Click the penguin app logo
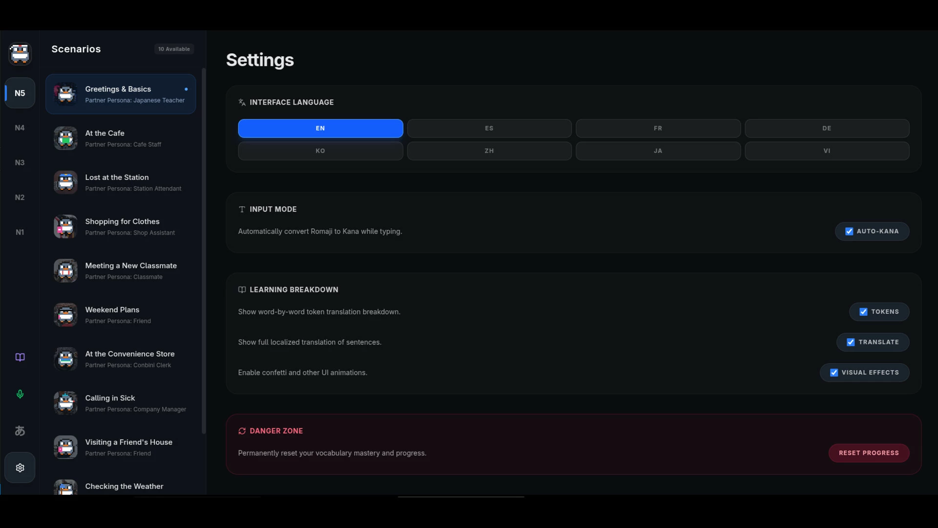This screenshot has width=938, height=528. point(20,53)
